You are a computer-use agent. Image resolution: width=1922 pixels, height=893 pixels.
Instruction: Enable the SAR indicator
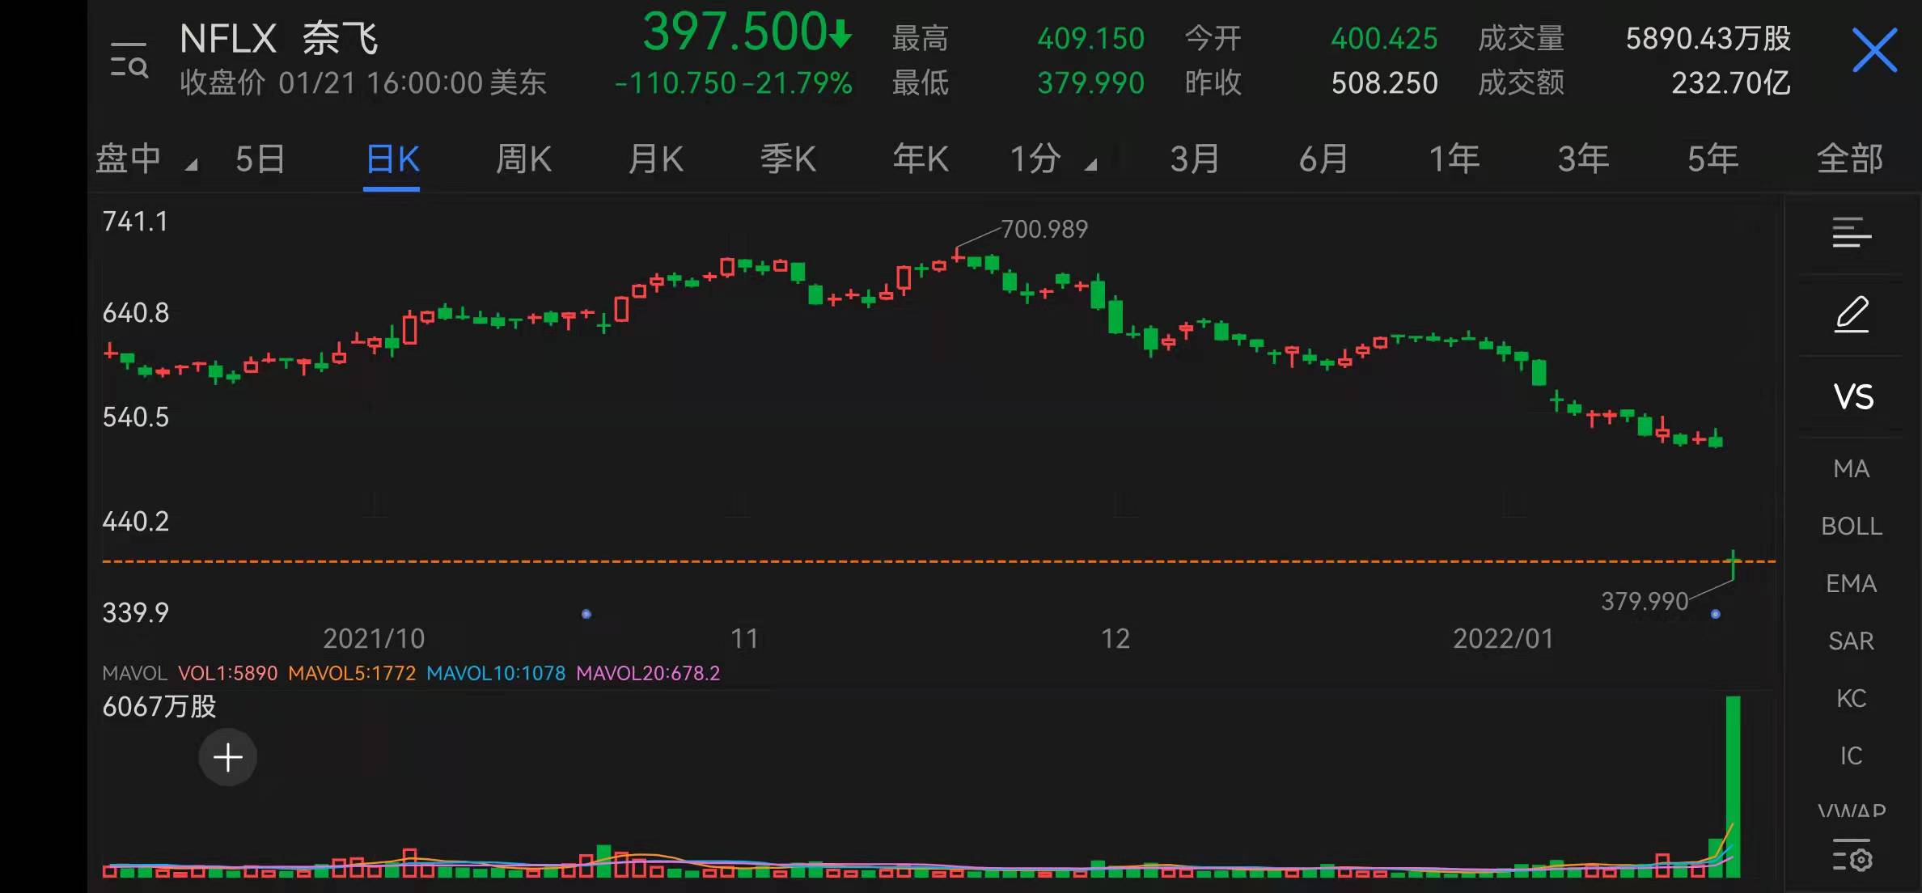coord(1851,641)
